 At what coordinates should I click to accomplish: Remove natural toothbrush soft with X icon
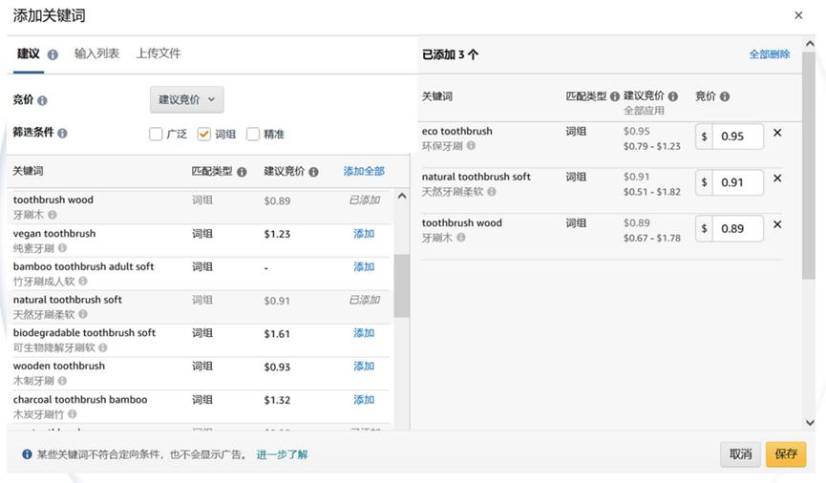pos(776,178)
